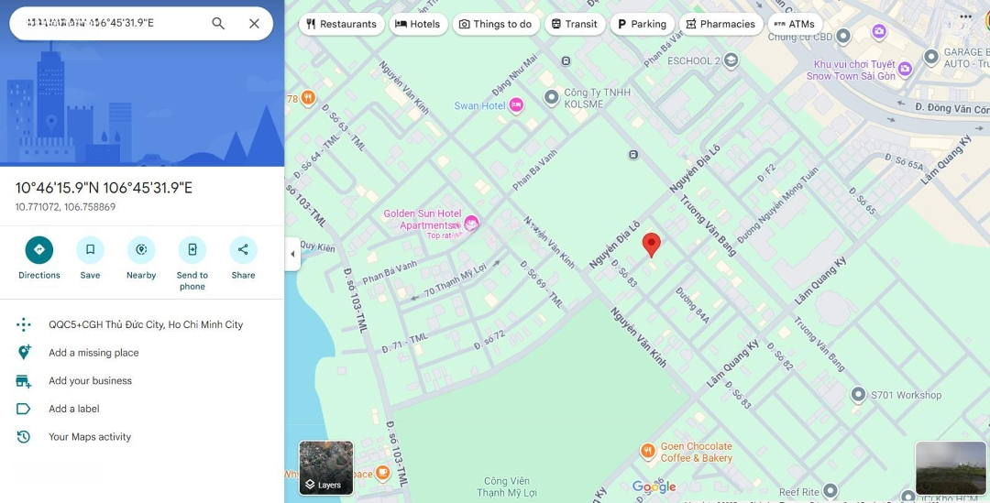Show Pharmacies on the map
990x503 pixels.
(x=721, y=24)
